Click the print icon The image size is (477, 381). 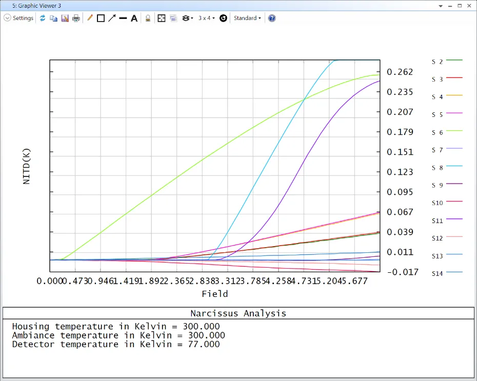pos(76,18)
